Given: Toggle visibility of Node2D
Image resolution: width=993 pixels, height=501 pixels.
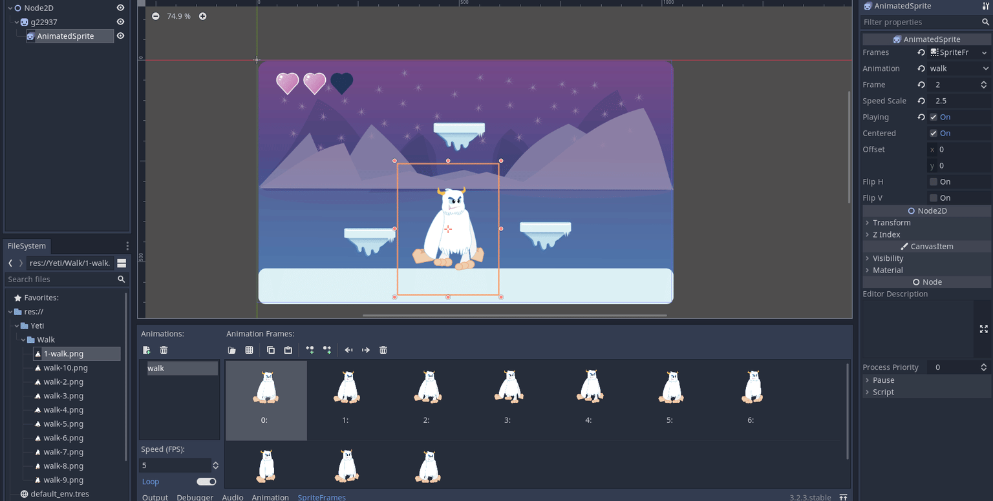Looking at the screenshot, I should [120, 8].
